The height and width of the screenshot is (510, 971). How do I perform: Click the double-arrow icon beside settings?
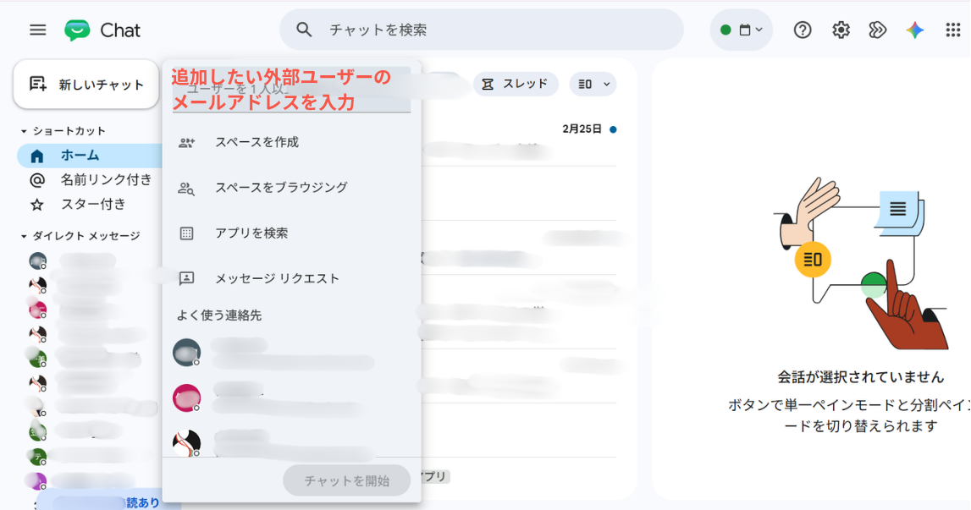tap(878, 30)
